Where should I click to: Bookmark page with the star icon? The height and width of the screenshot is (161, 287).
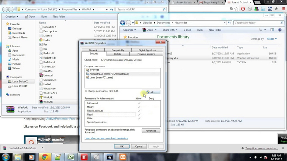(x=236, y=9)
